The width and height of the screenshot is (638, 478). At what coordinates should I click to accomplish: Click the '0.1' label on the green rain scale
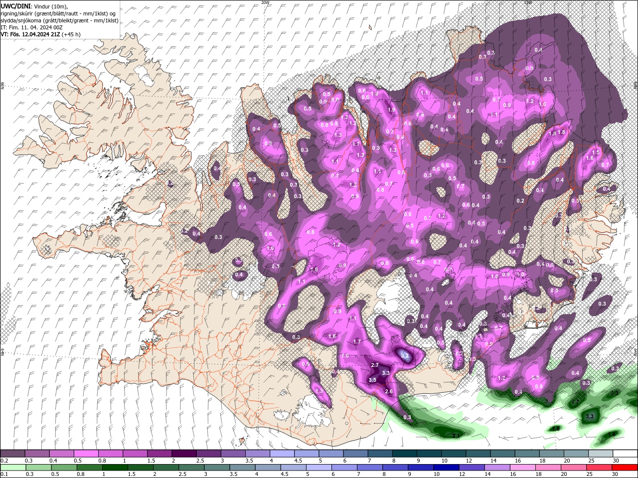3,475
